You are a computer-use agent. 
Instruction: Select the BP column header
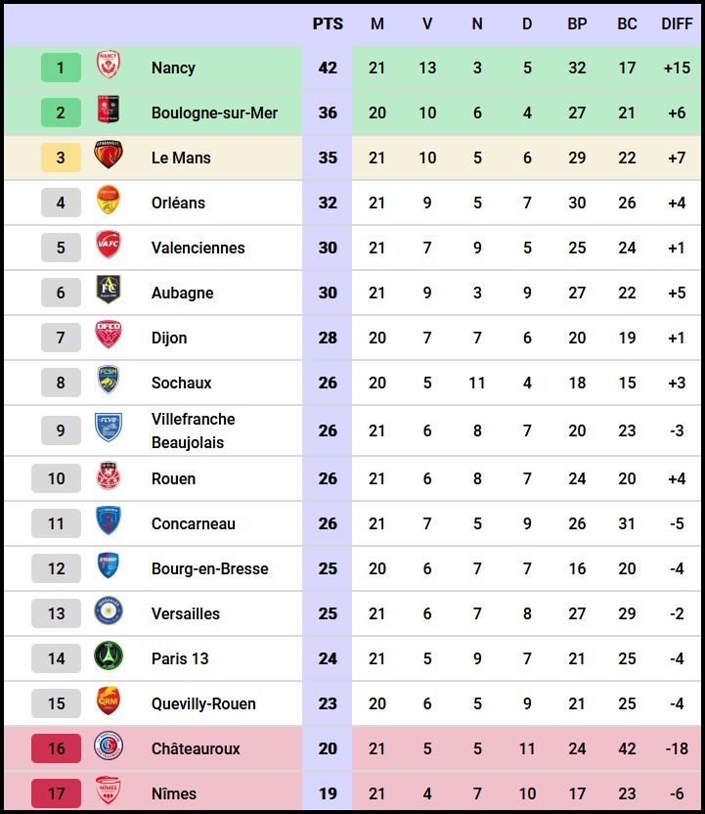pos(577,23)
